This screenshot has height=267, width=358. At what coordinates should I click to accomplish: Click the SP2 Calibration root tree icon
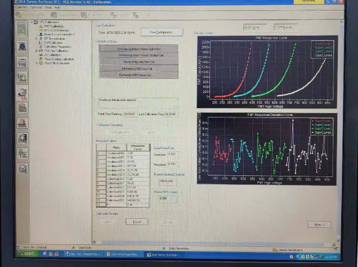[x=35, y=22]
